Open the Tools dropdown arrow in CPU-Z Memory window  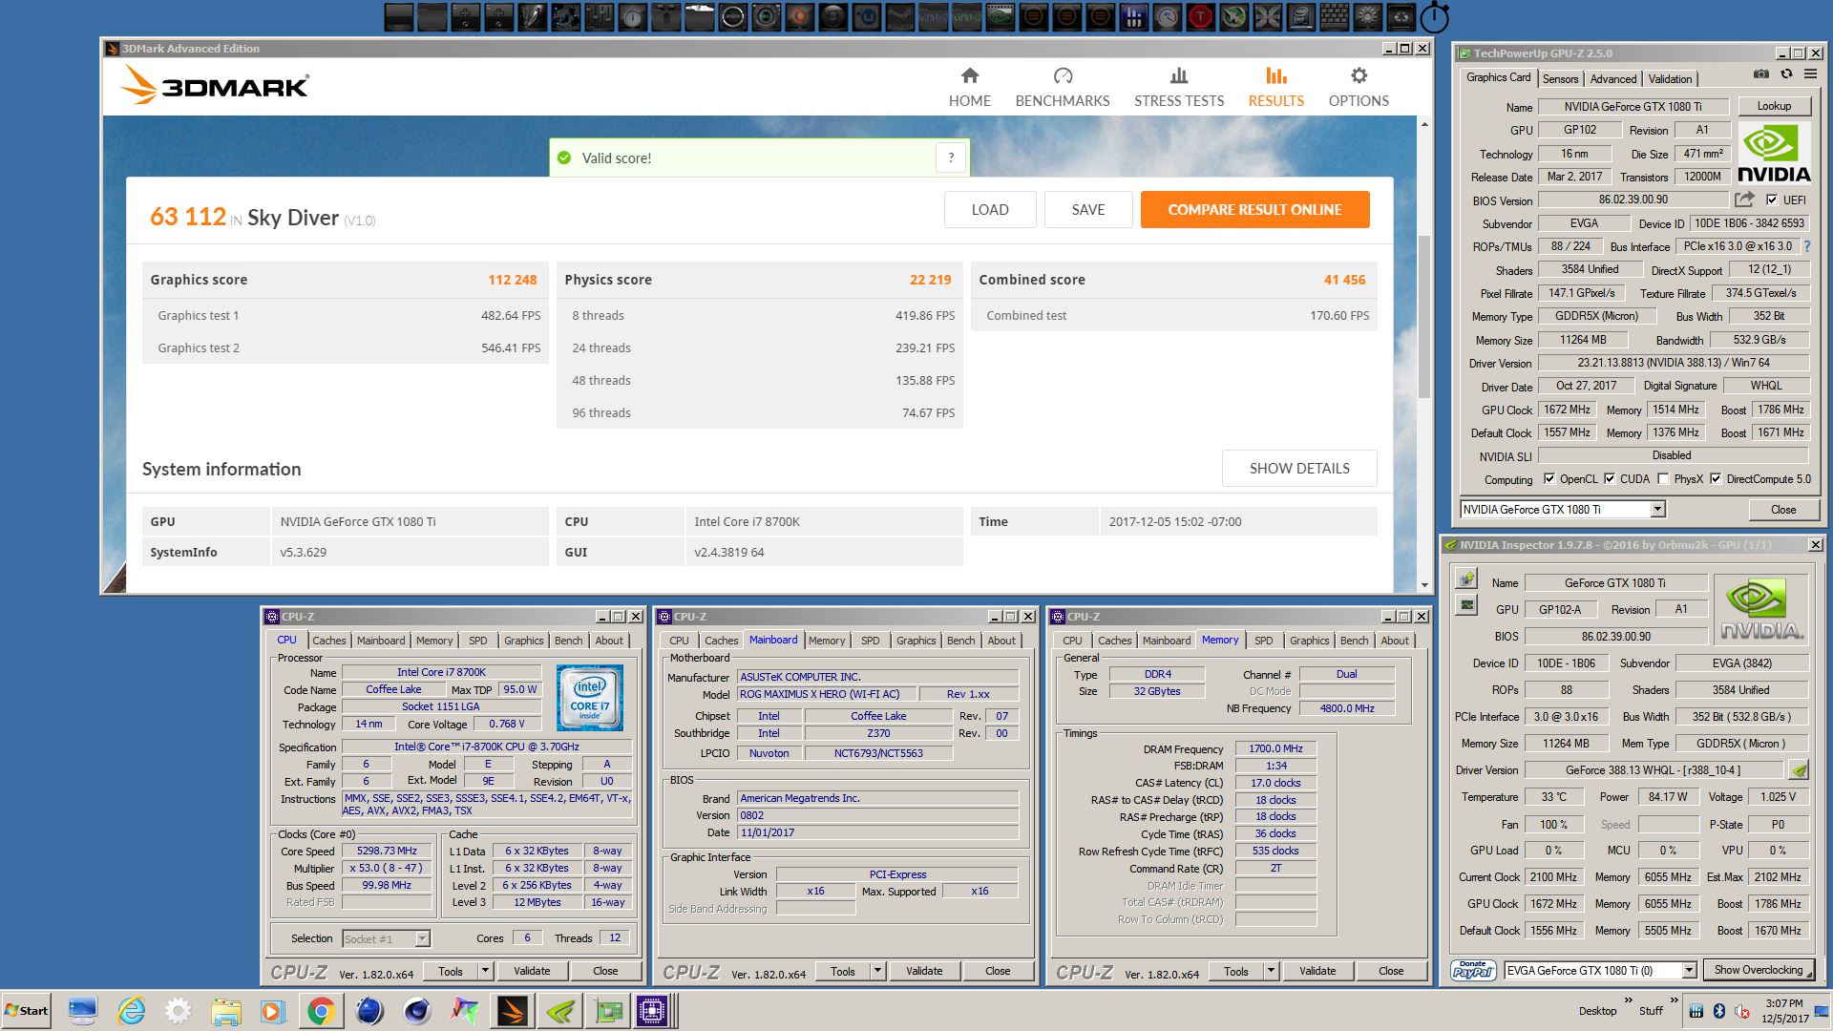coord(1271,971)
